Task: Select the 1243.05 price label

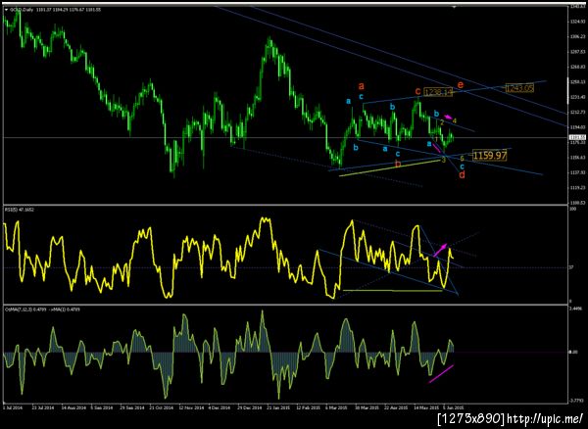Action: [519, 88]
